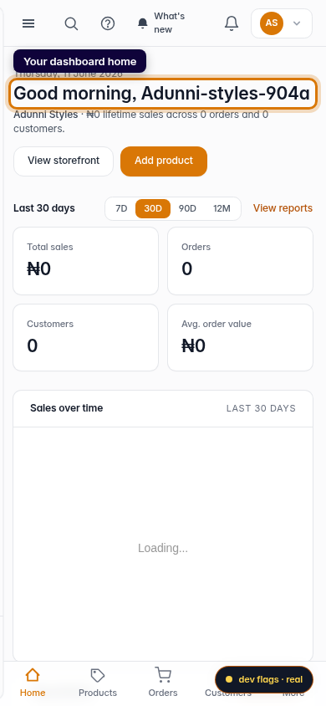Click the dev flags · real pill
Viewport: 326px width, 706px height.
click(x=264, y=679)
